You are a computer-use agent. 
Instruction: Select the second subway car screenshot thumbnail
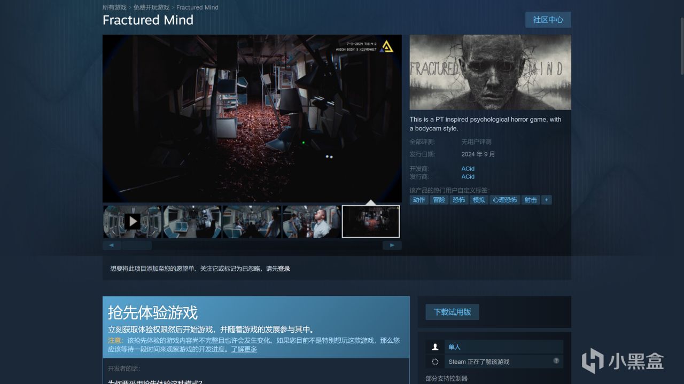(x=192, y=222)
